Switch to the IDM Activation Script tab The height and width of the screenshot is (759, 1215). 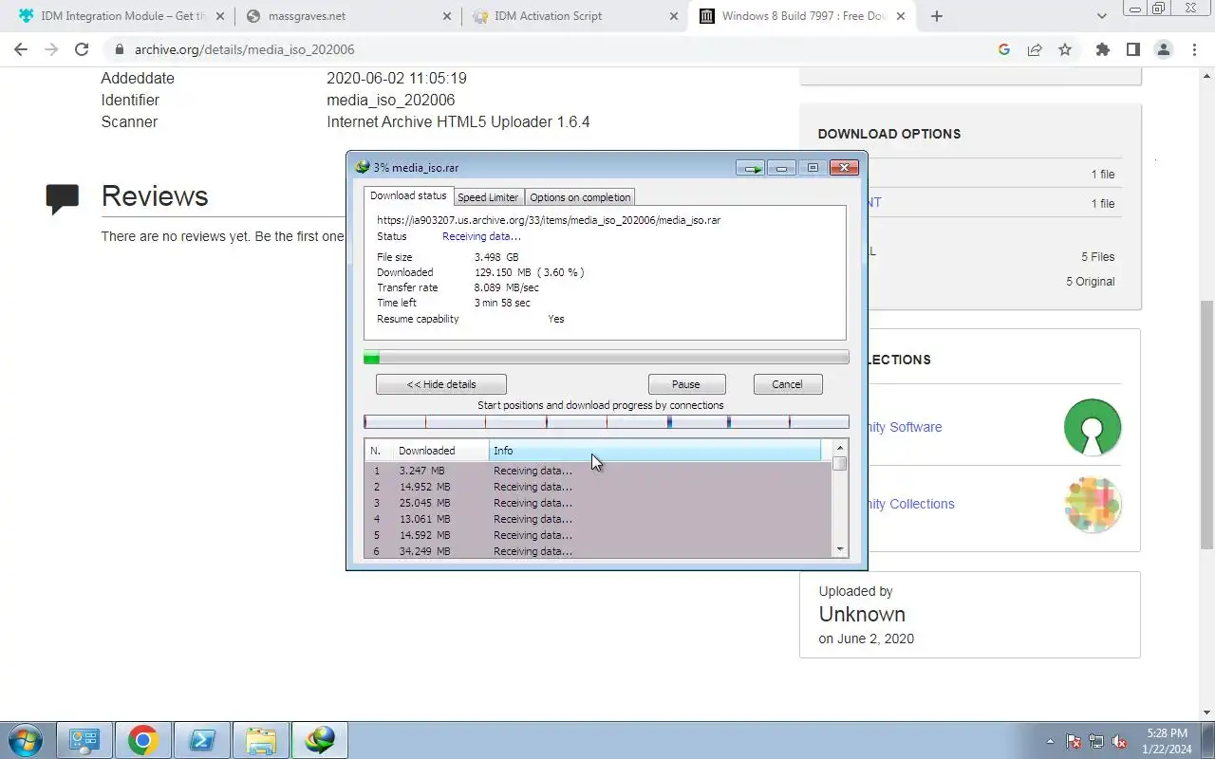click(573, 16)
